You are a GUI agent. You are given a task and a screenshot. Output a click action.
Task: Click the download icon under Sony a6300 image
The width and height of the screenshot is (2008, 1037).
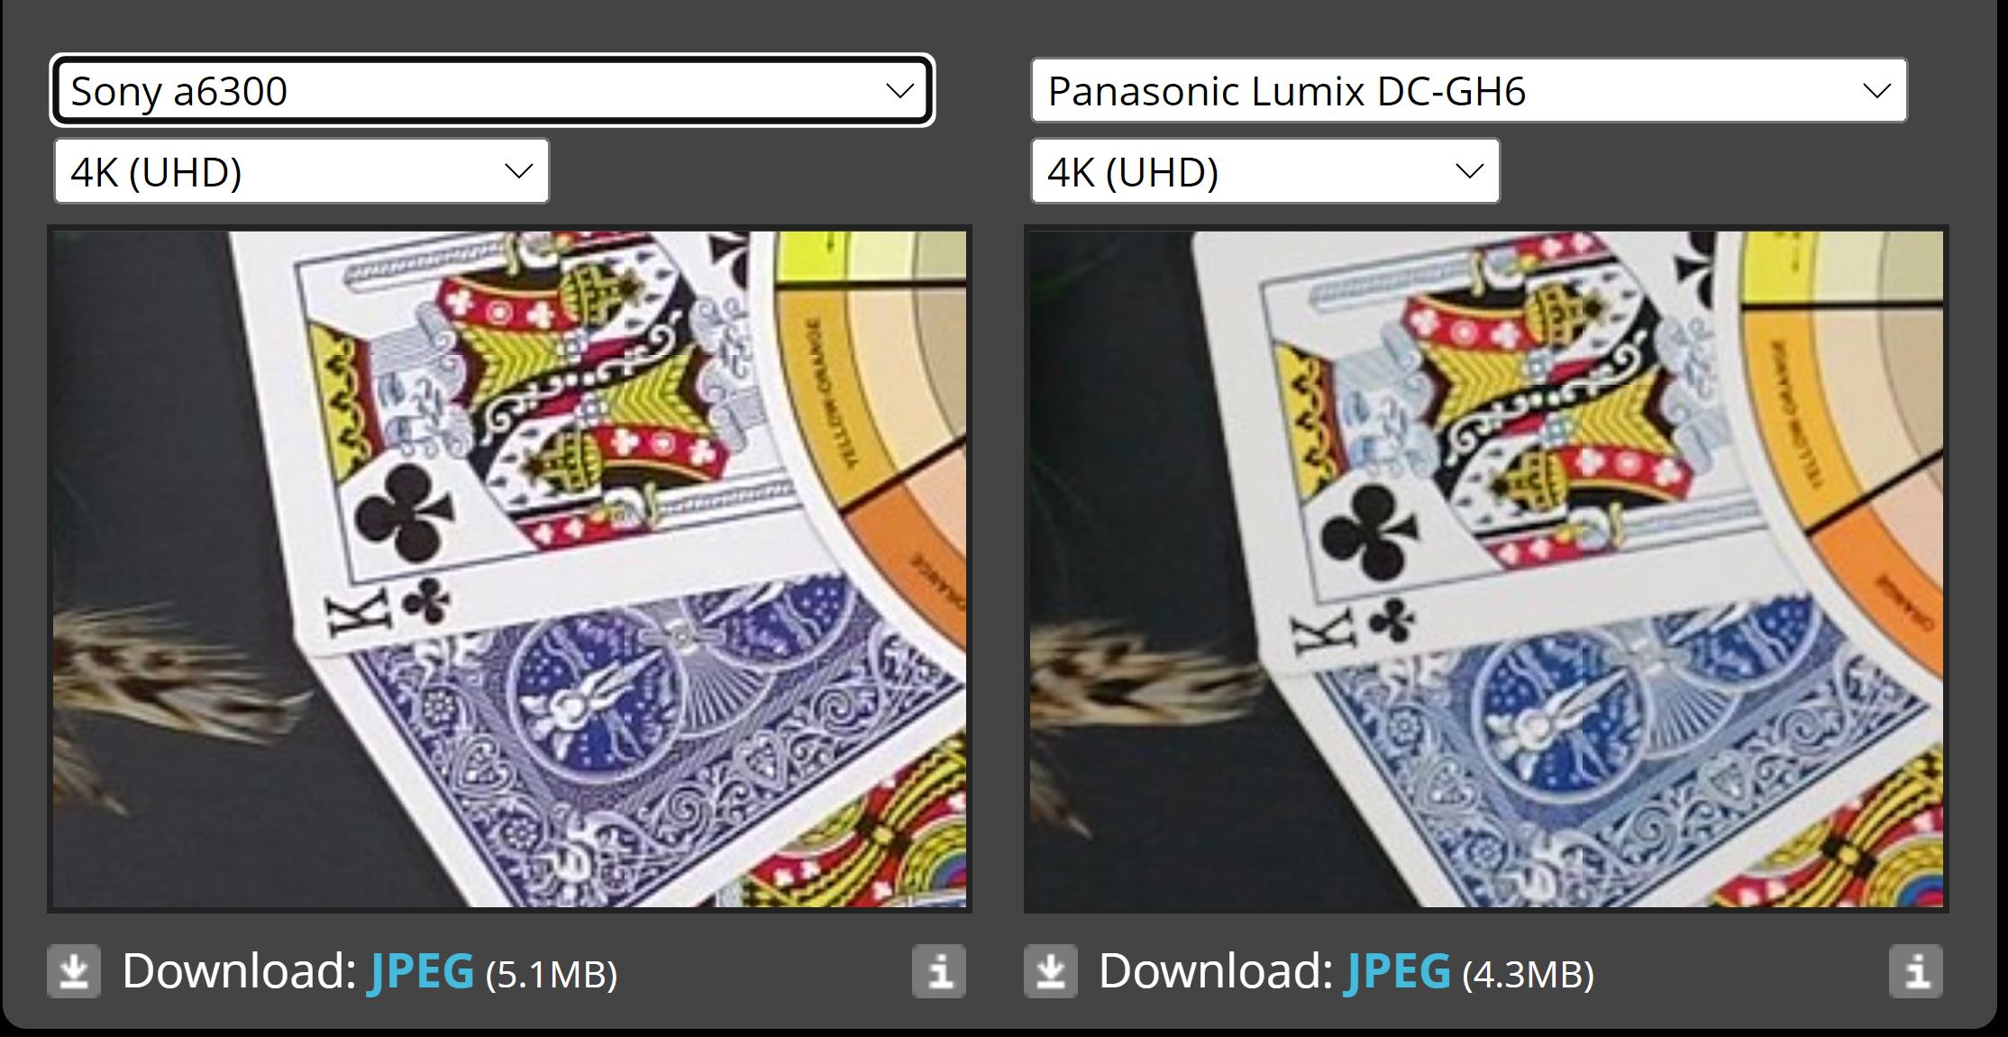tap(74, 971)
